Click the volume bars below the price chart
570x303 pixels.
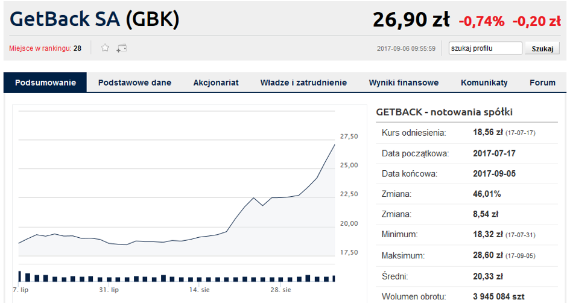click(x=176, y=278)
